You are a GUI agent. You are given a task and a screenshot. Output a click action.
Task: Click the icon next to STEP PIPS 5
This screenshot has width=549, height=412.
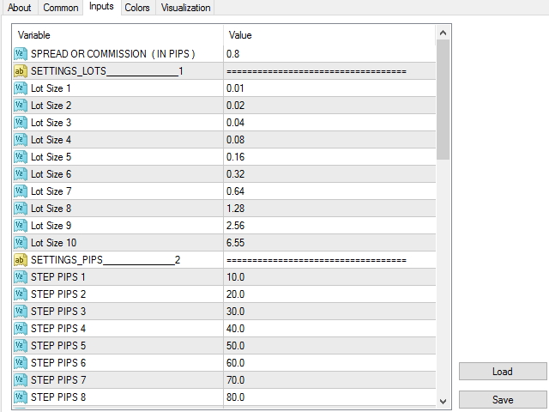(21, 346)
